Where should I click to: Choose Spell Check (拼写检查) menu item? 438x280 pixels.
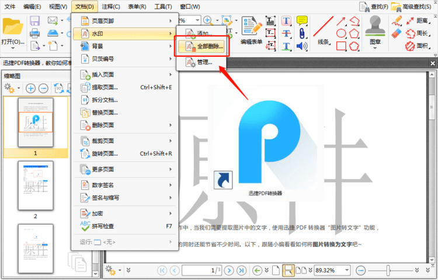[x=126, y=226]
